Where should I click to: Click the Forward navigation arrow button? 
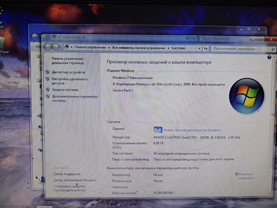click(56, 47)
